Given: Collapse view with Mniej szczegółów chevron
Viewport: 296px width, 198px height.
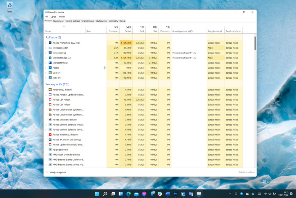Looking at the screenshot, I should click(47, 172).
